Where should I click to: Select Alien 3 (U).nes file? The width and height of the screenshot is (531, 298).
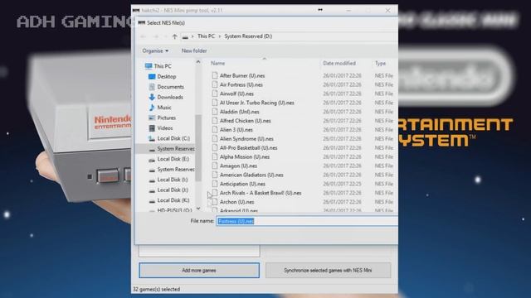click(x=236, y=130)
